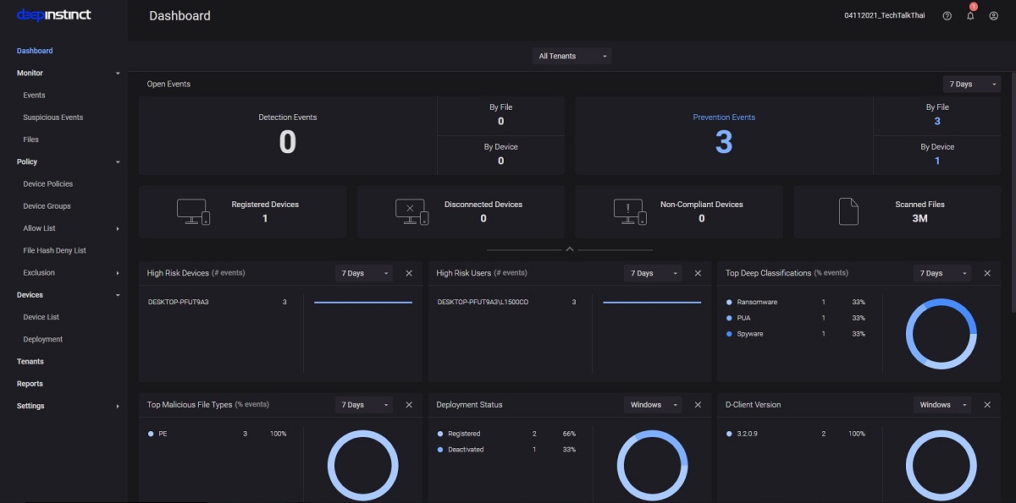
Task: Collapse the Monitor sidebar section
Action: pos(118,74)
